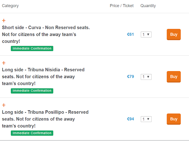
Task: Select the Long side Tribuna Nisidia description
Action: tap(43, 77)
